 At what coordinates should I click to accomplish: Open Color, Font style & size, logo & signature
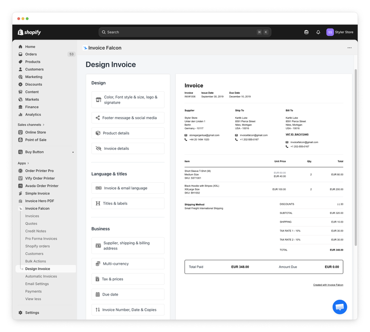128,100
